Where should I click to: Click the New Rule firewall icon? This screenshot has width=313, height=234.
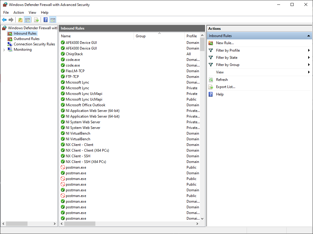212,43
